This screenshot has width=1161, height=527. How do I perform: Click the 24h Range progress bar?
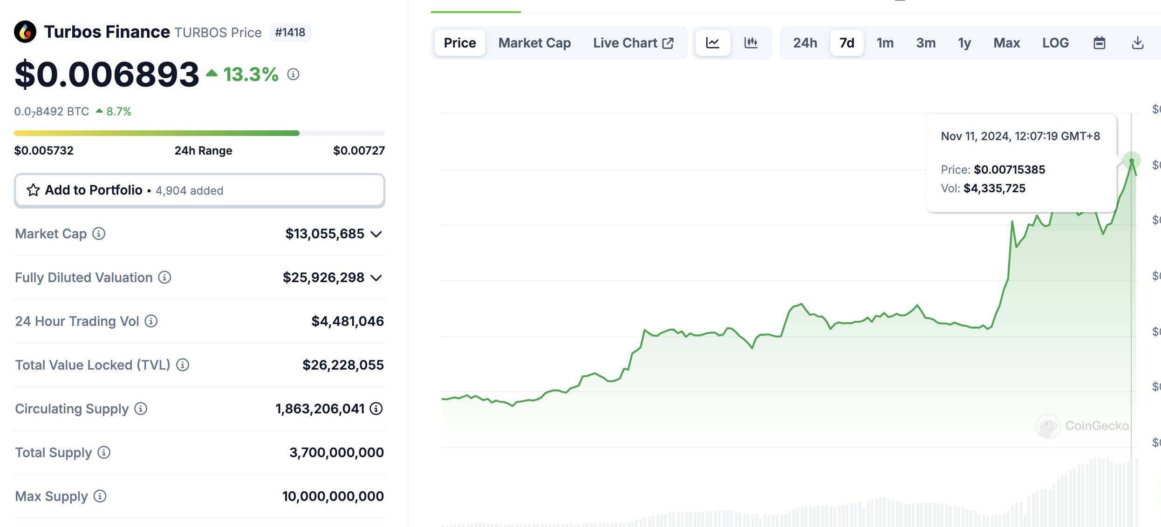point(199,133)
